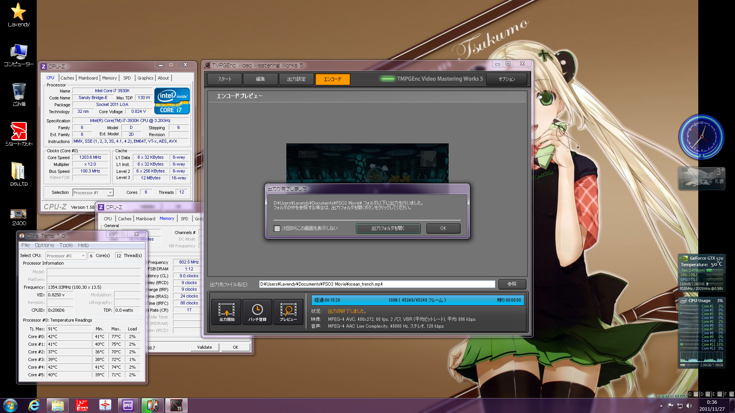Image resolution: width=735 pixels, height=413 pixels.
Task: Click Validate in second CPU-Z window
Action: tap(204, 347)
